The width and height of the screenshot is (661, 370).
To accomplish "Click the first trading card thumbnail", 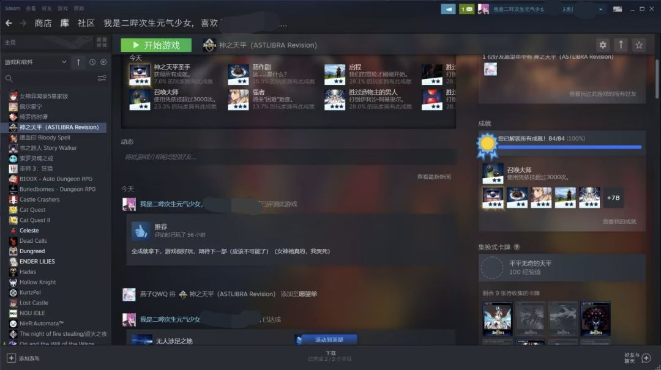I will click(x=497, y=319).
